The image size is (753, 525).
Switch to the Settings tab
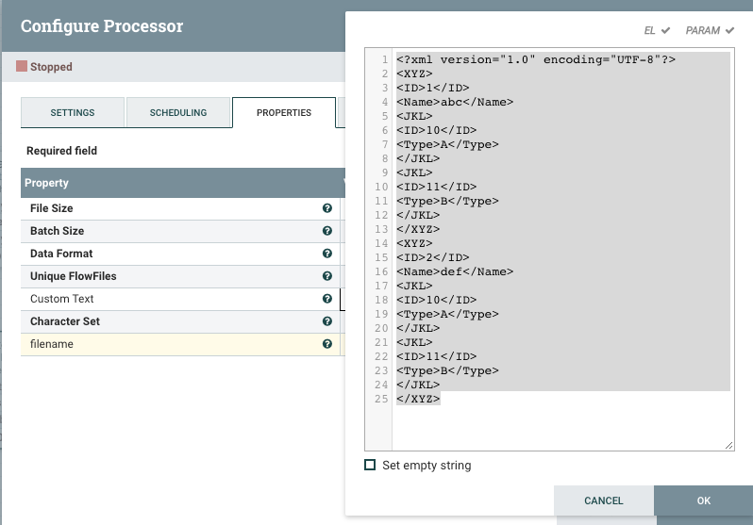(x=73, y=113)
